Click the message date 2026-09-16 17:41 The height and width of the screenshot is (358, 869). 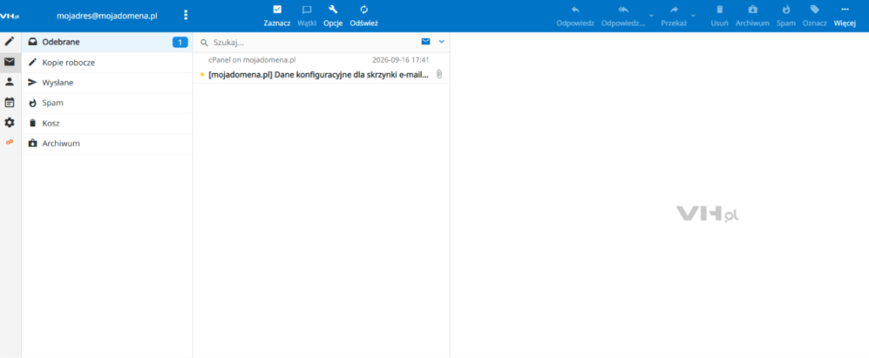click(x=401, y=60)
